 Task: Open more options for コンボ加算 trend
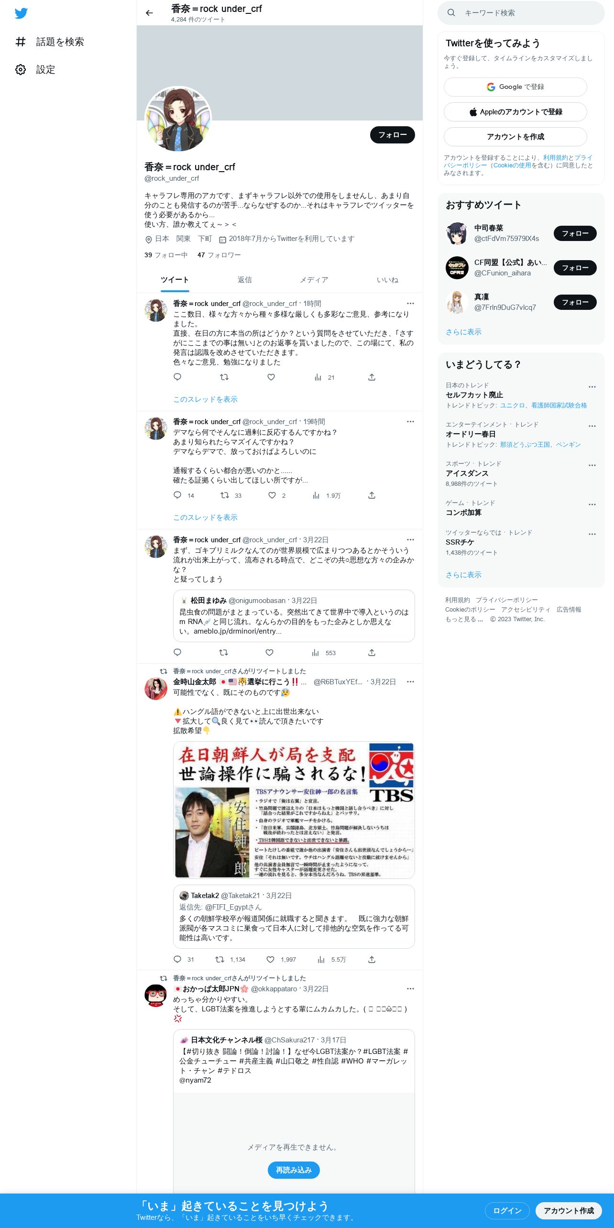[x=592, y=504]
